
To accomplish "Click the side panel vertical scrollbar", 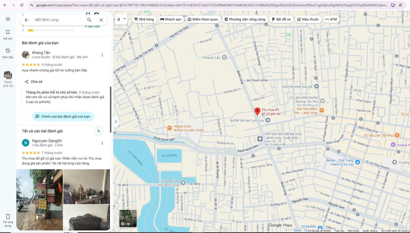I will point(111,109).
